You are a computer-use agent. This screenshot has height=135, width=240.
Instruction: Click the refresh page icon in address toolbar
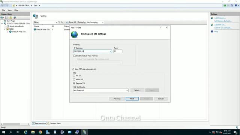pyautogui.click(x=232, y=5)
